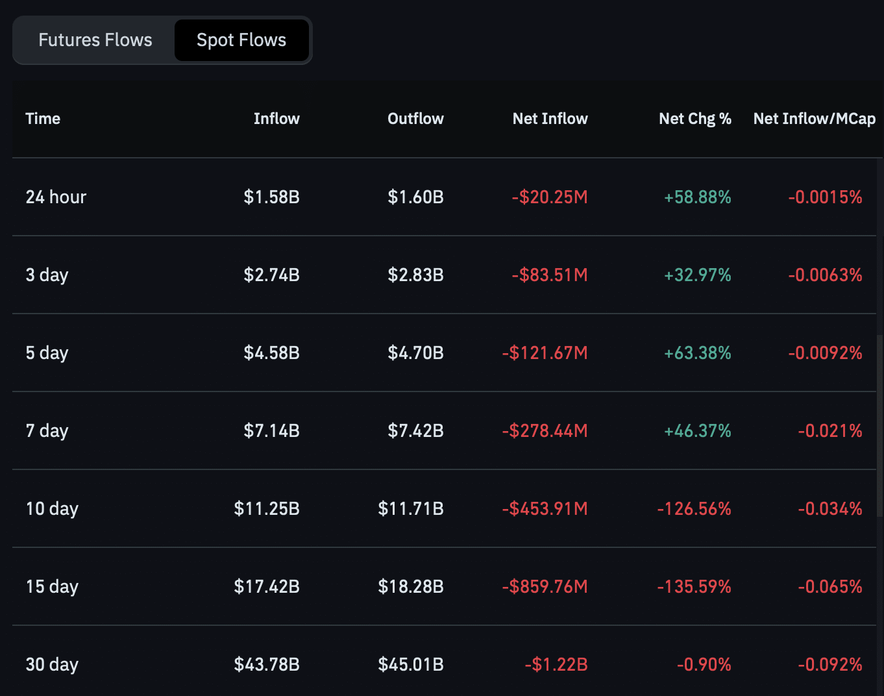Click the -$278.44M net inflow value
Image resolution: width=884 pixels, height=696 pixels.
tap(545, 430)
